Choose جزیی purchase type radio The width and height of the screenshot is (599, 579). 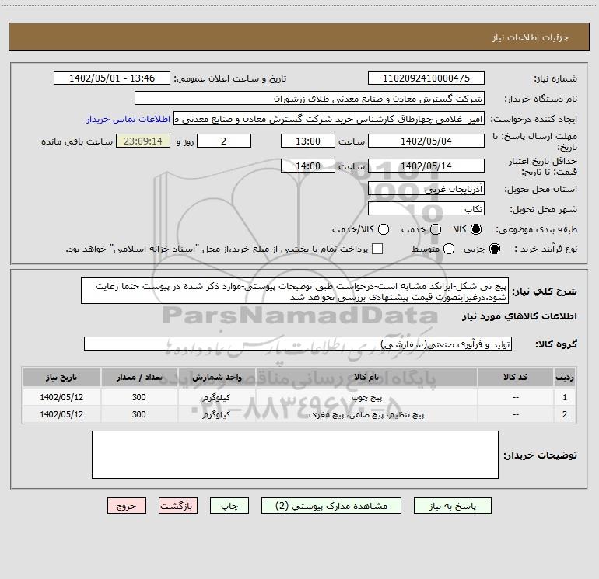[x=495, y=249]
